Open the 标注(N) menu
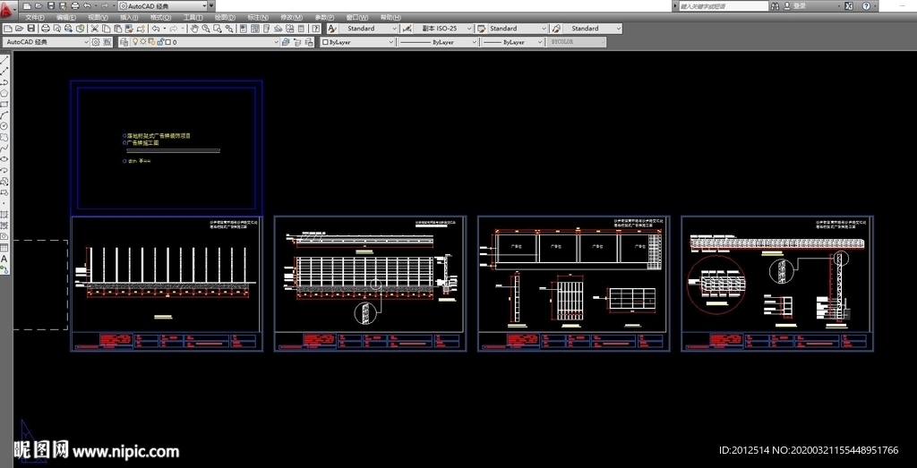This screenshot has width=917, height=468. click(258, 17)
